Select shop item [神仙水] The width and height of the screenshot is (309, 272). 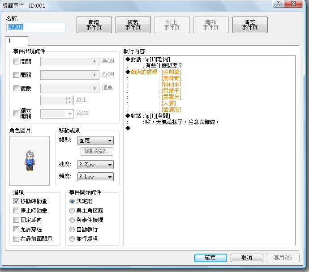click(171, 85)
